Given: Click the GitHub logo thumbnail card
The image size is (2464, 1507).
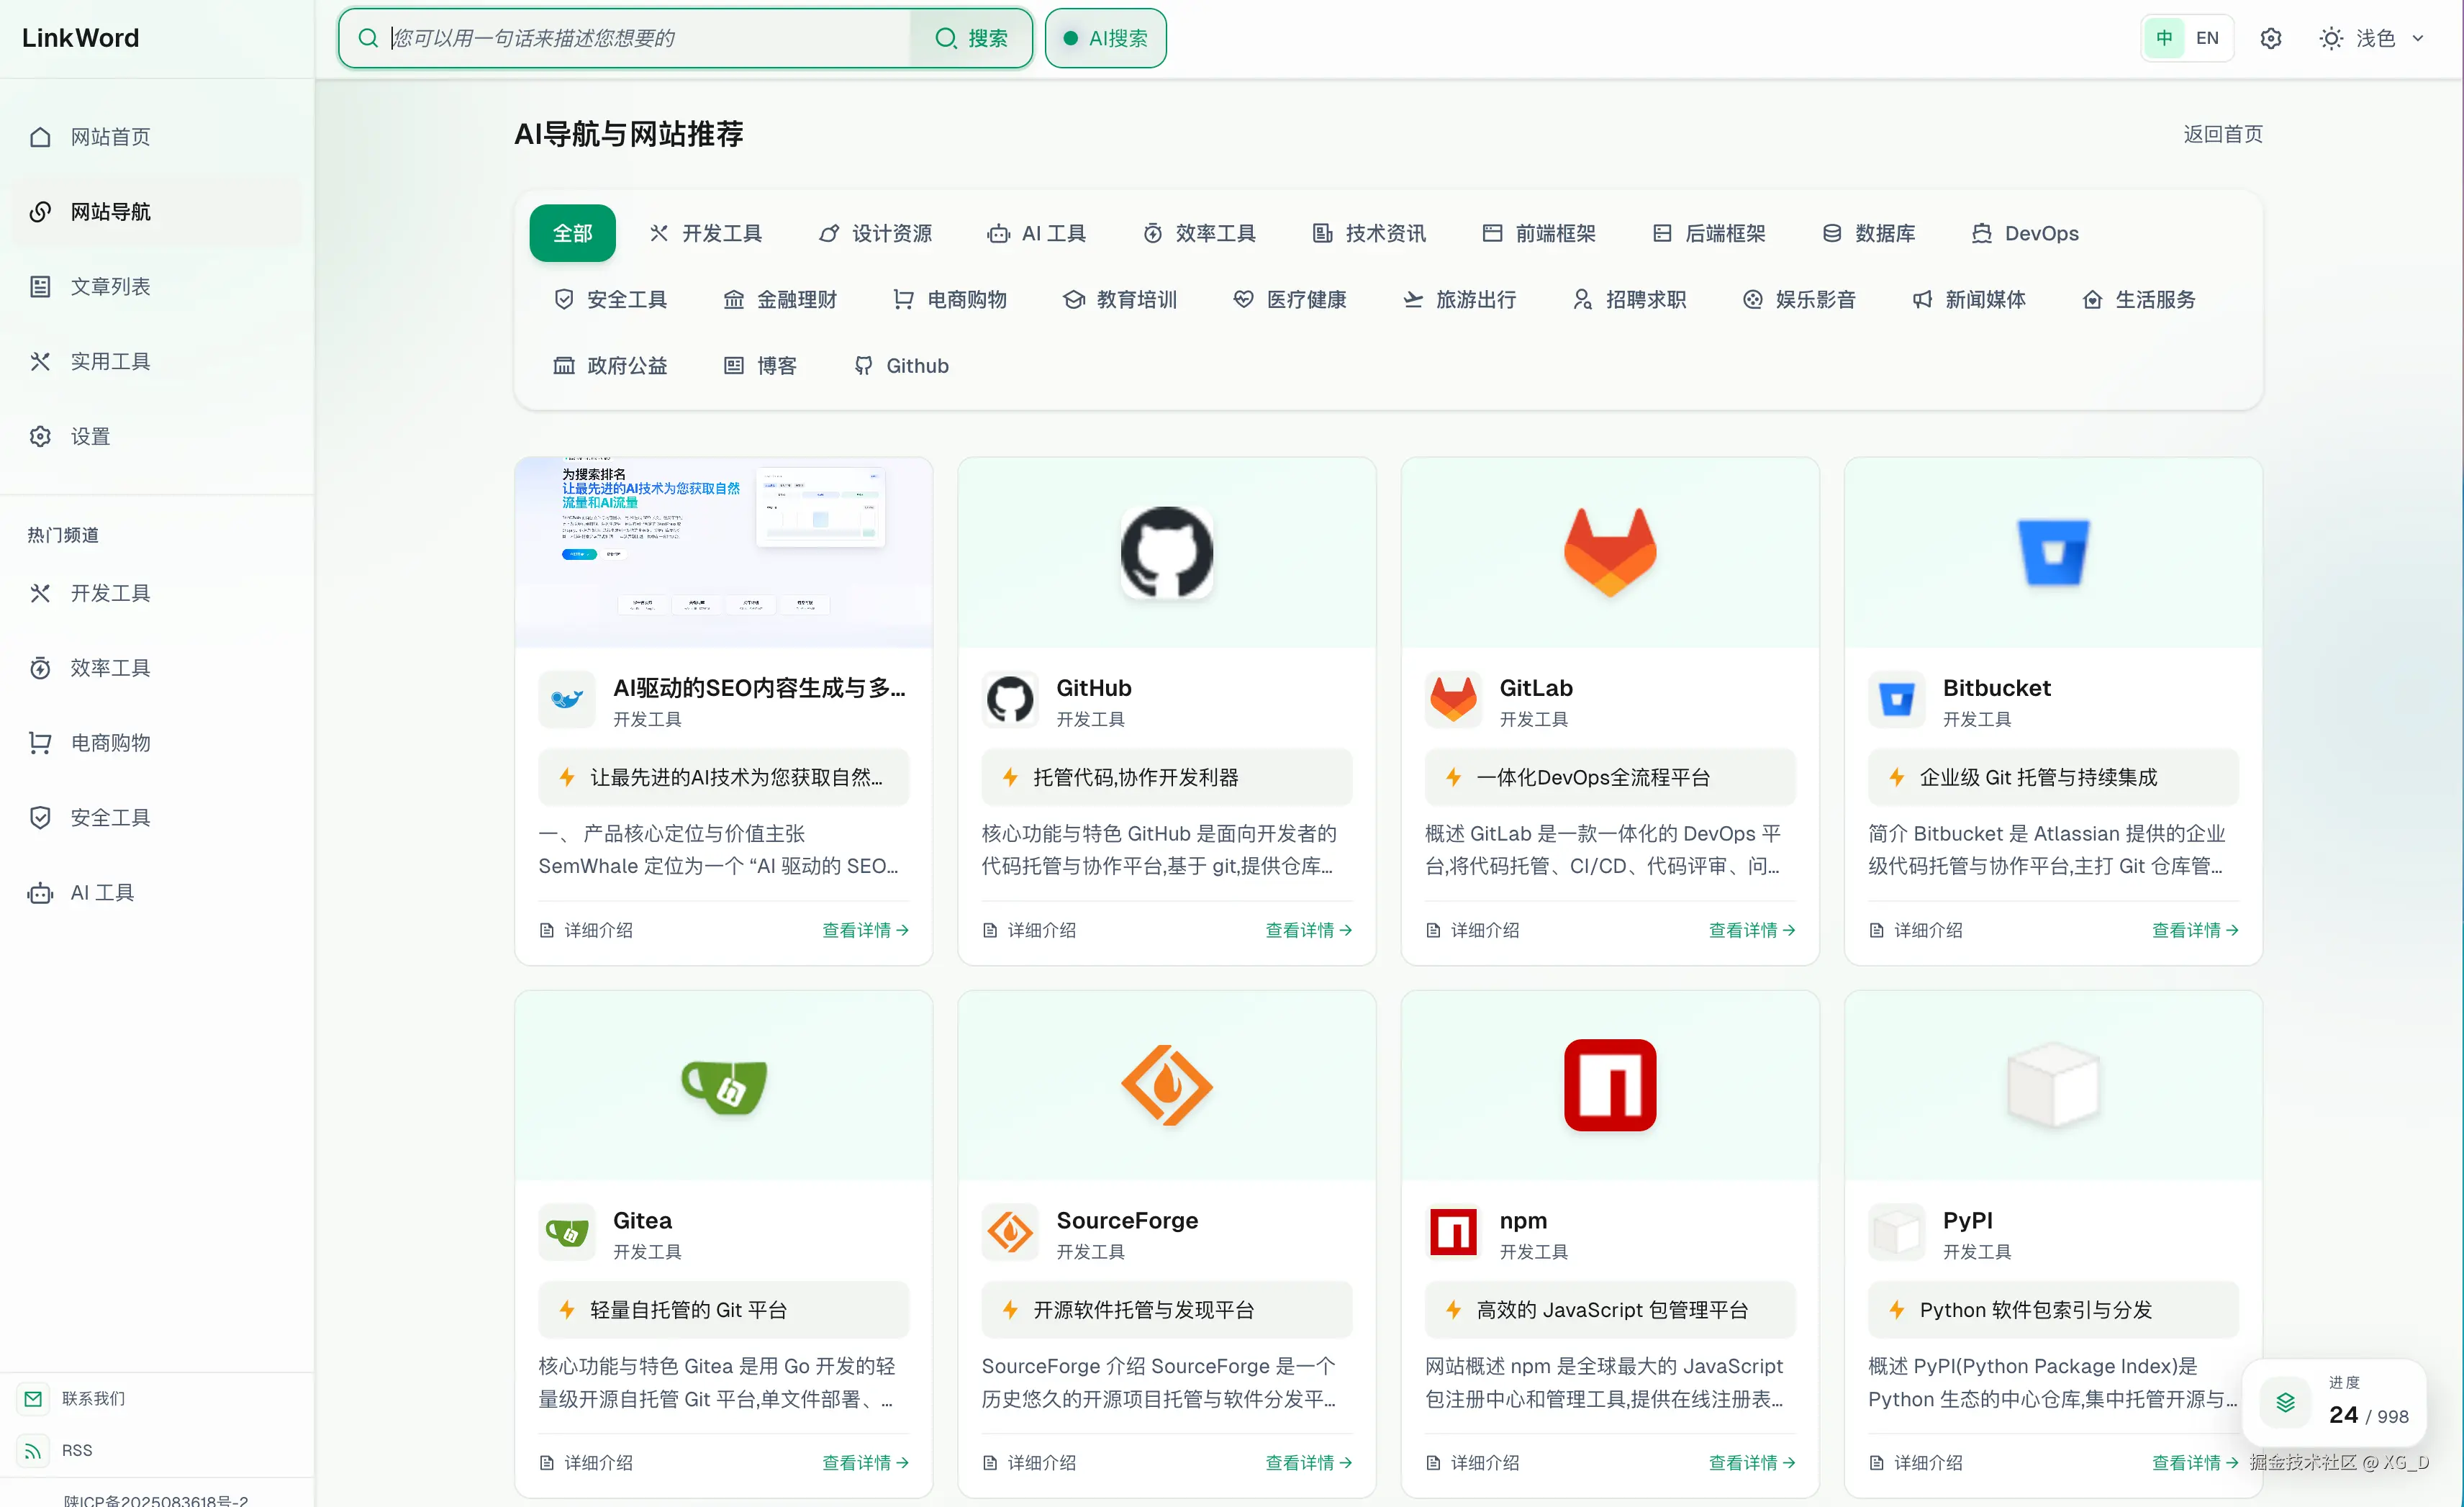Looking at the screenshot, I should (x=1166, y=552).
